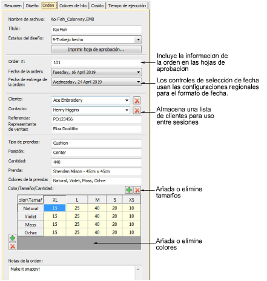Select the XL column header
Image resolution: width=267 pixels, height=281 pixels.
tap(54, 200)
